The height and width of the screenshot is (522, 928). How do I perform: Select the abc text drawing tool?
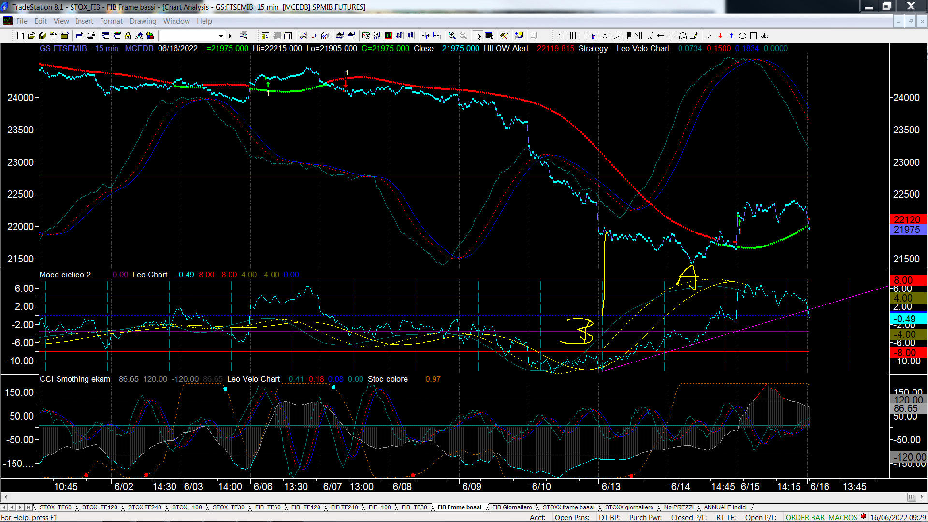coord(765,36)
